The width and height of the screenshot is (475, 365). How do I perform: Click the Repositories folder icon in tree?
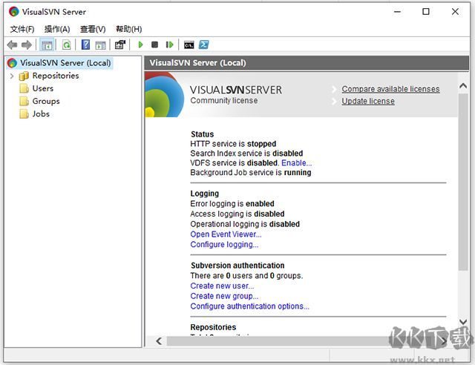tap(24, 76)
